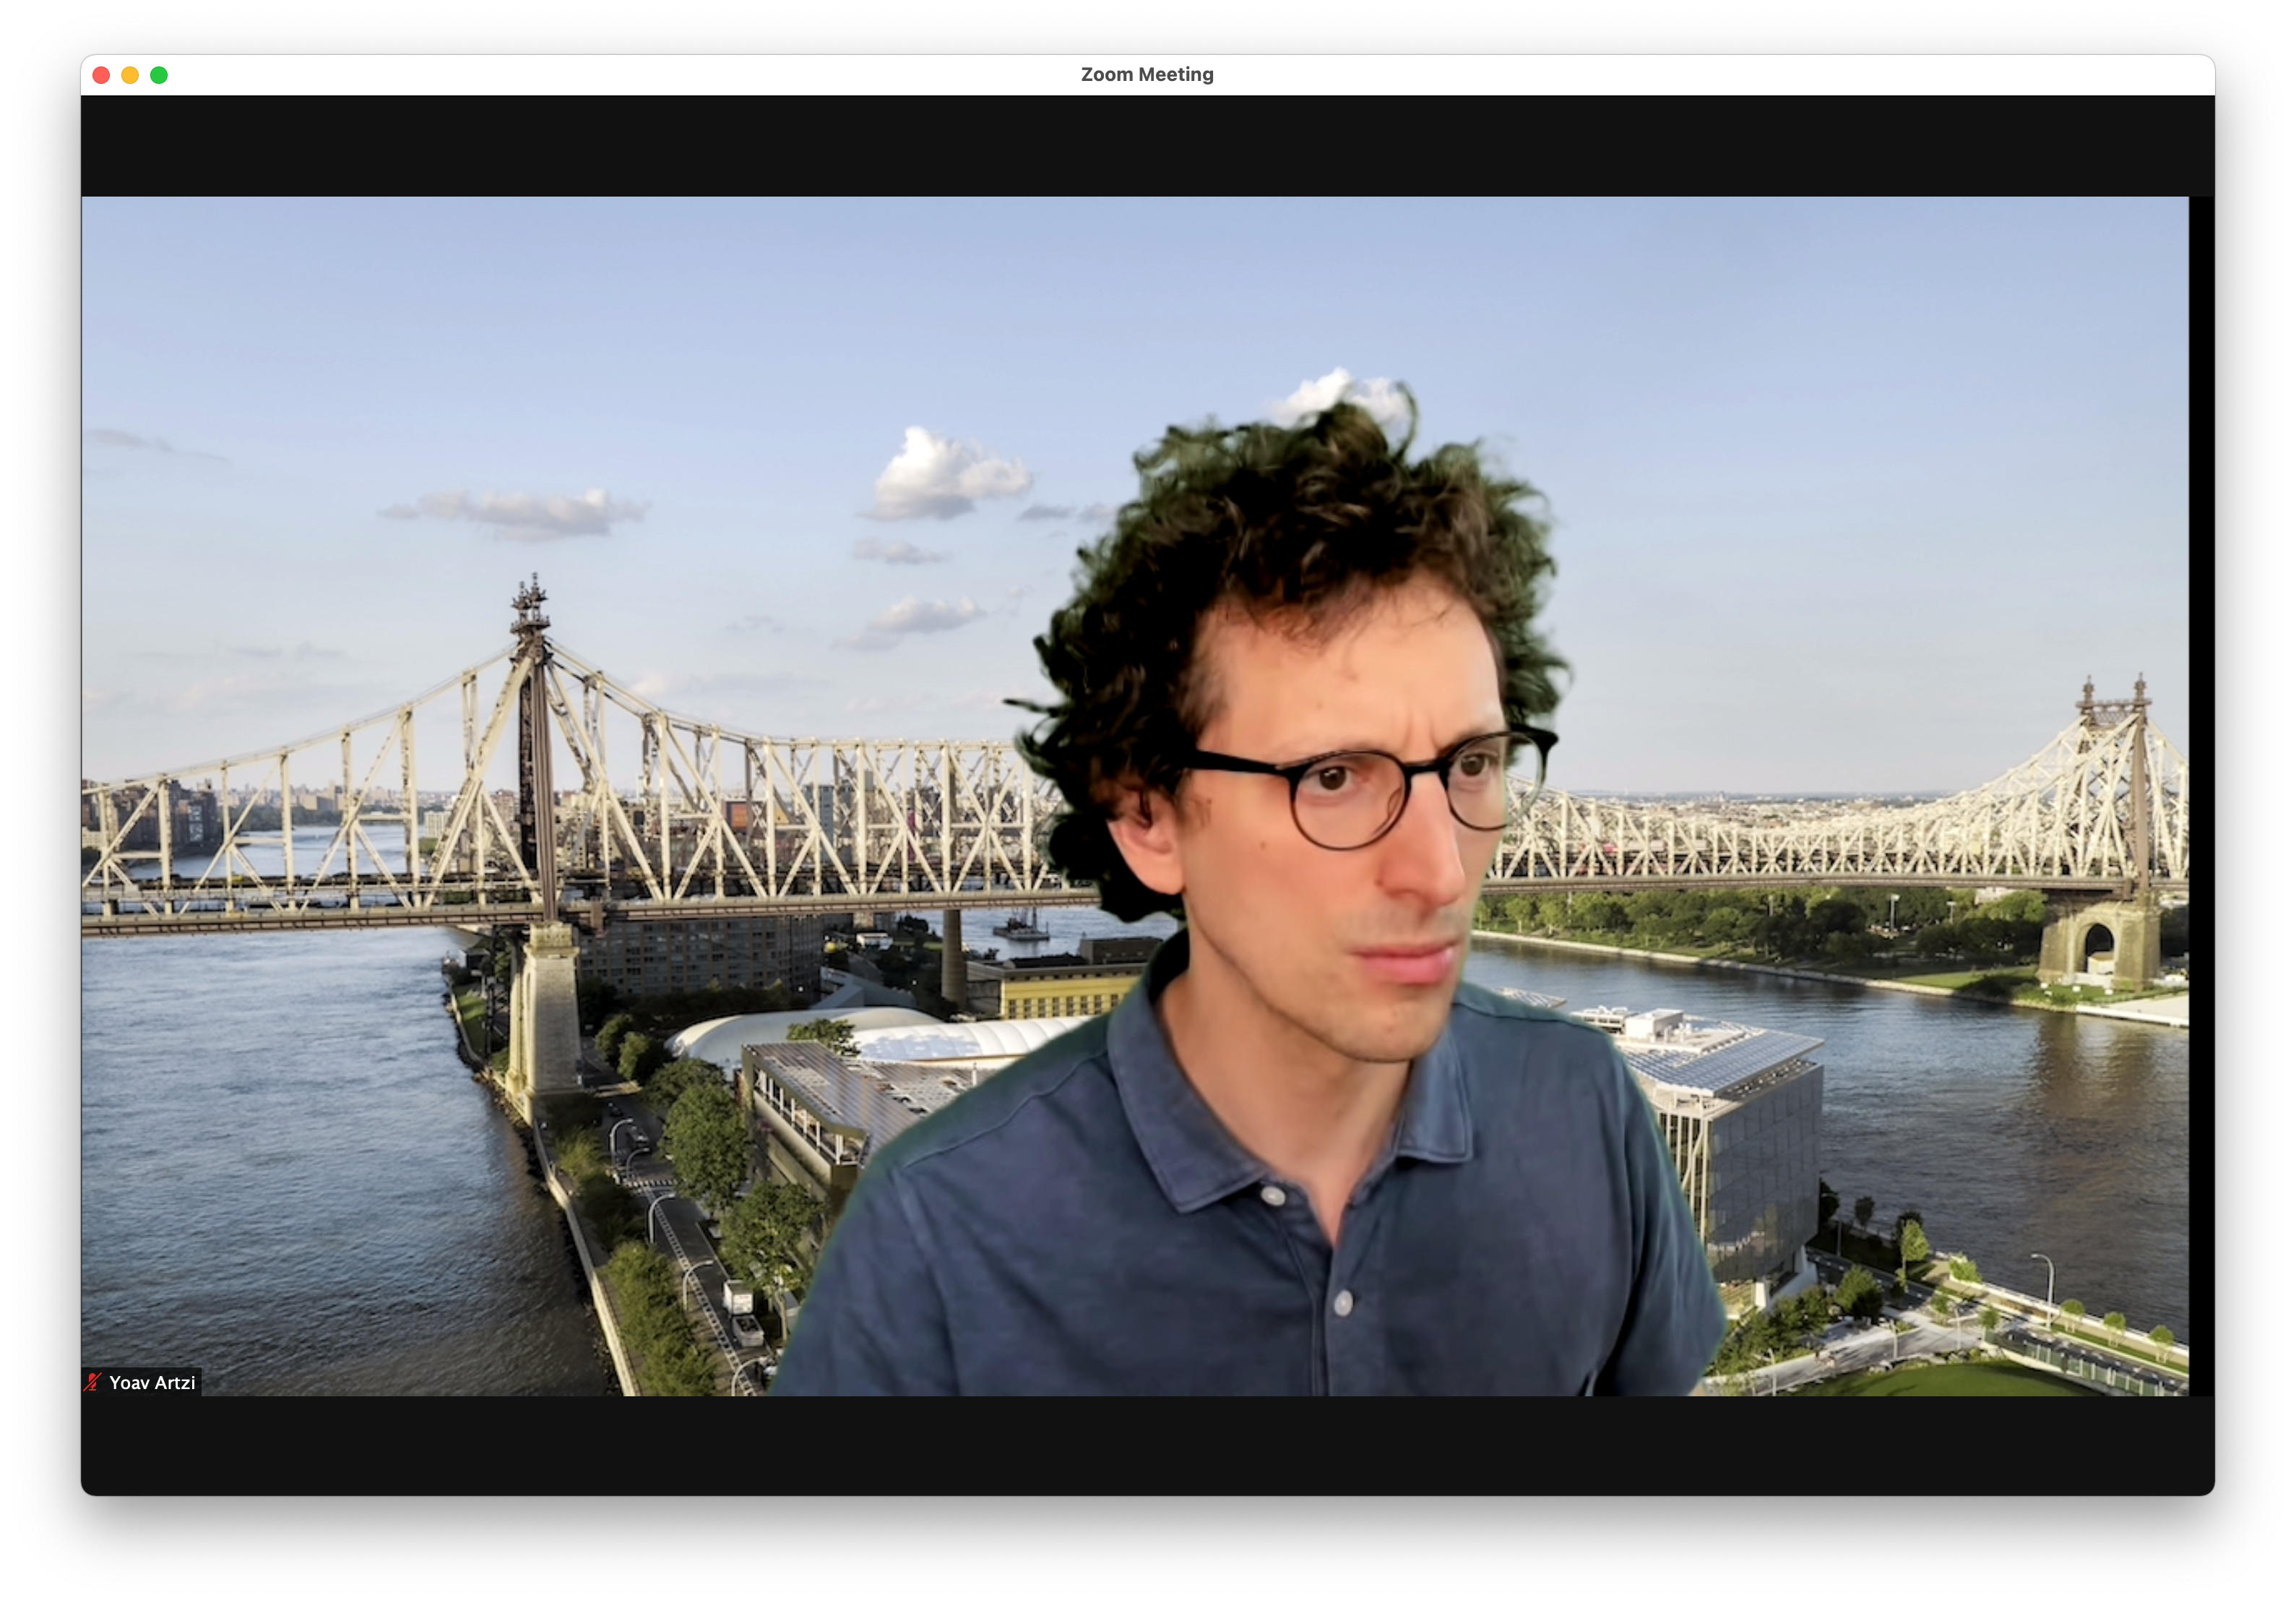Click the empty title bar area right side
2296x1603 pixels.
pyautogui.click(x=1800, y=75)
